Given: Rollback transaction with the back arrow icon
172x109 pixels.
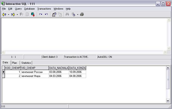Looking at the screenshot, I should [x=46, y=15].
